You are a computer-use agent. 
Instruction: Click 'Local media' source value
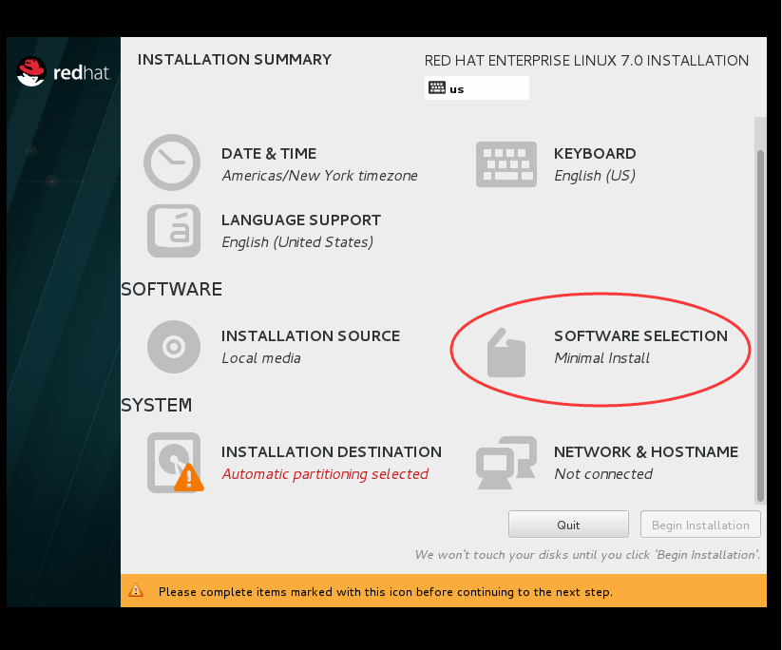[x=261, y=358]
